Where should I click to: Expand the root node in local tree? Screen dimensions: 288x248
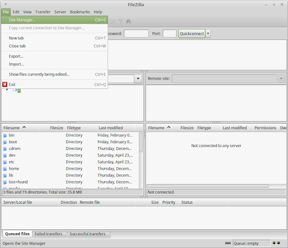[7, 89]
